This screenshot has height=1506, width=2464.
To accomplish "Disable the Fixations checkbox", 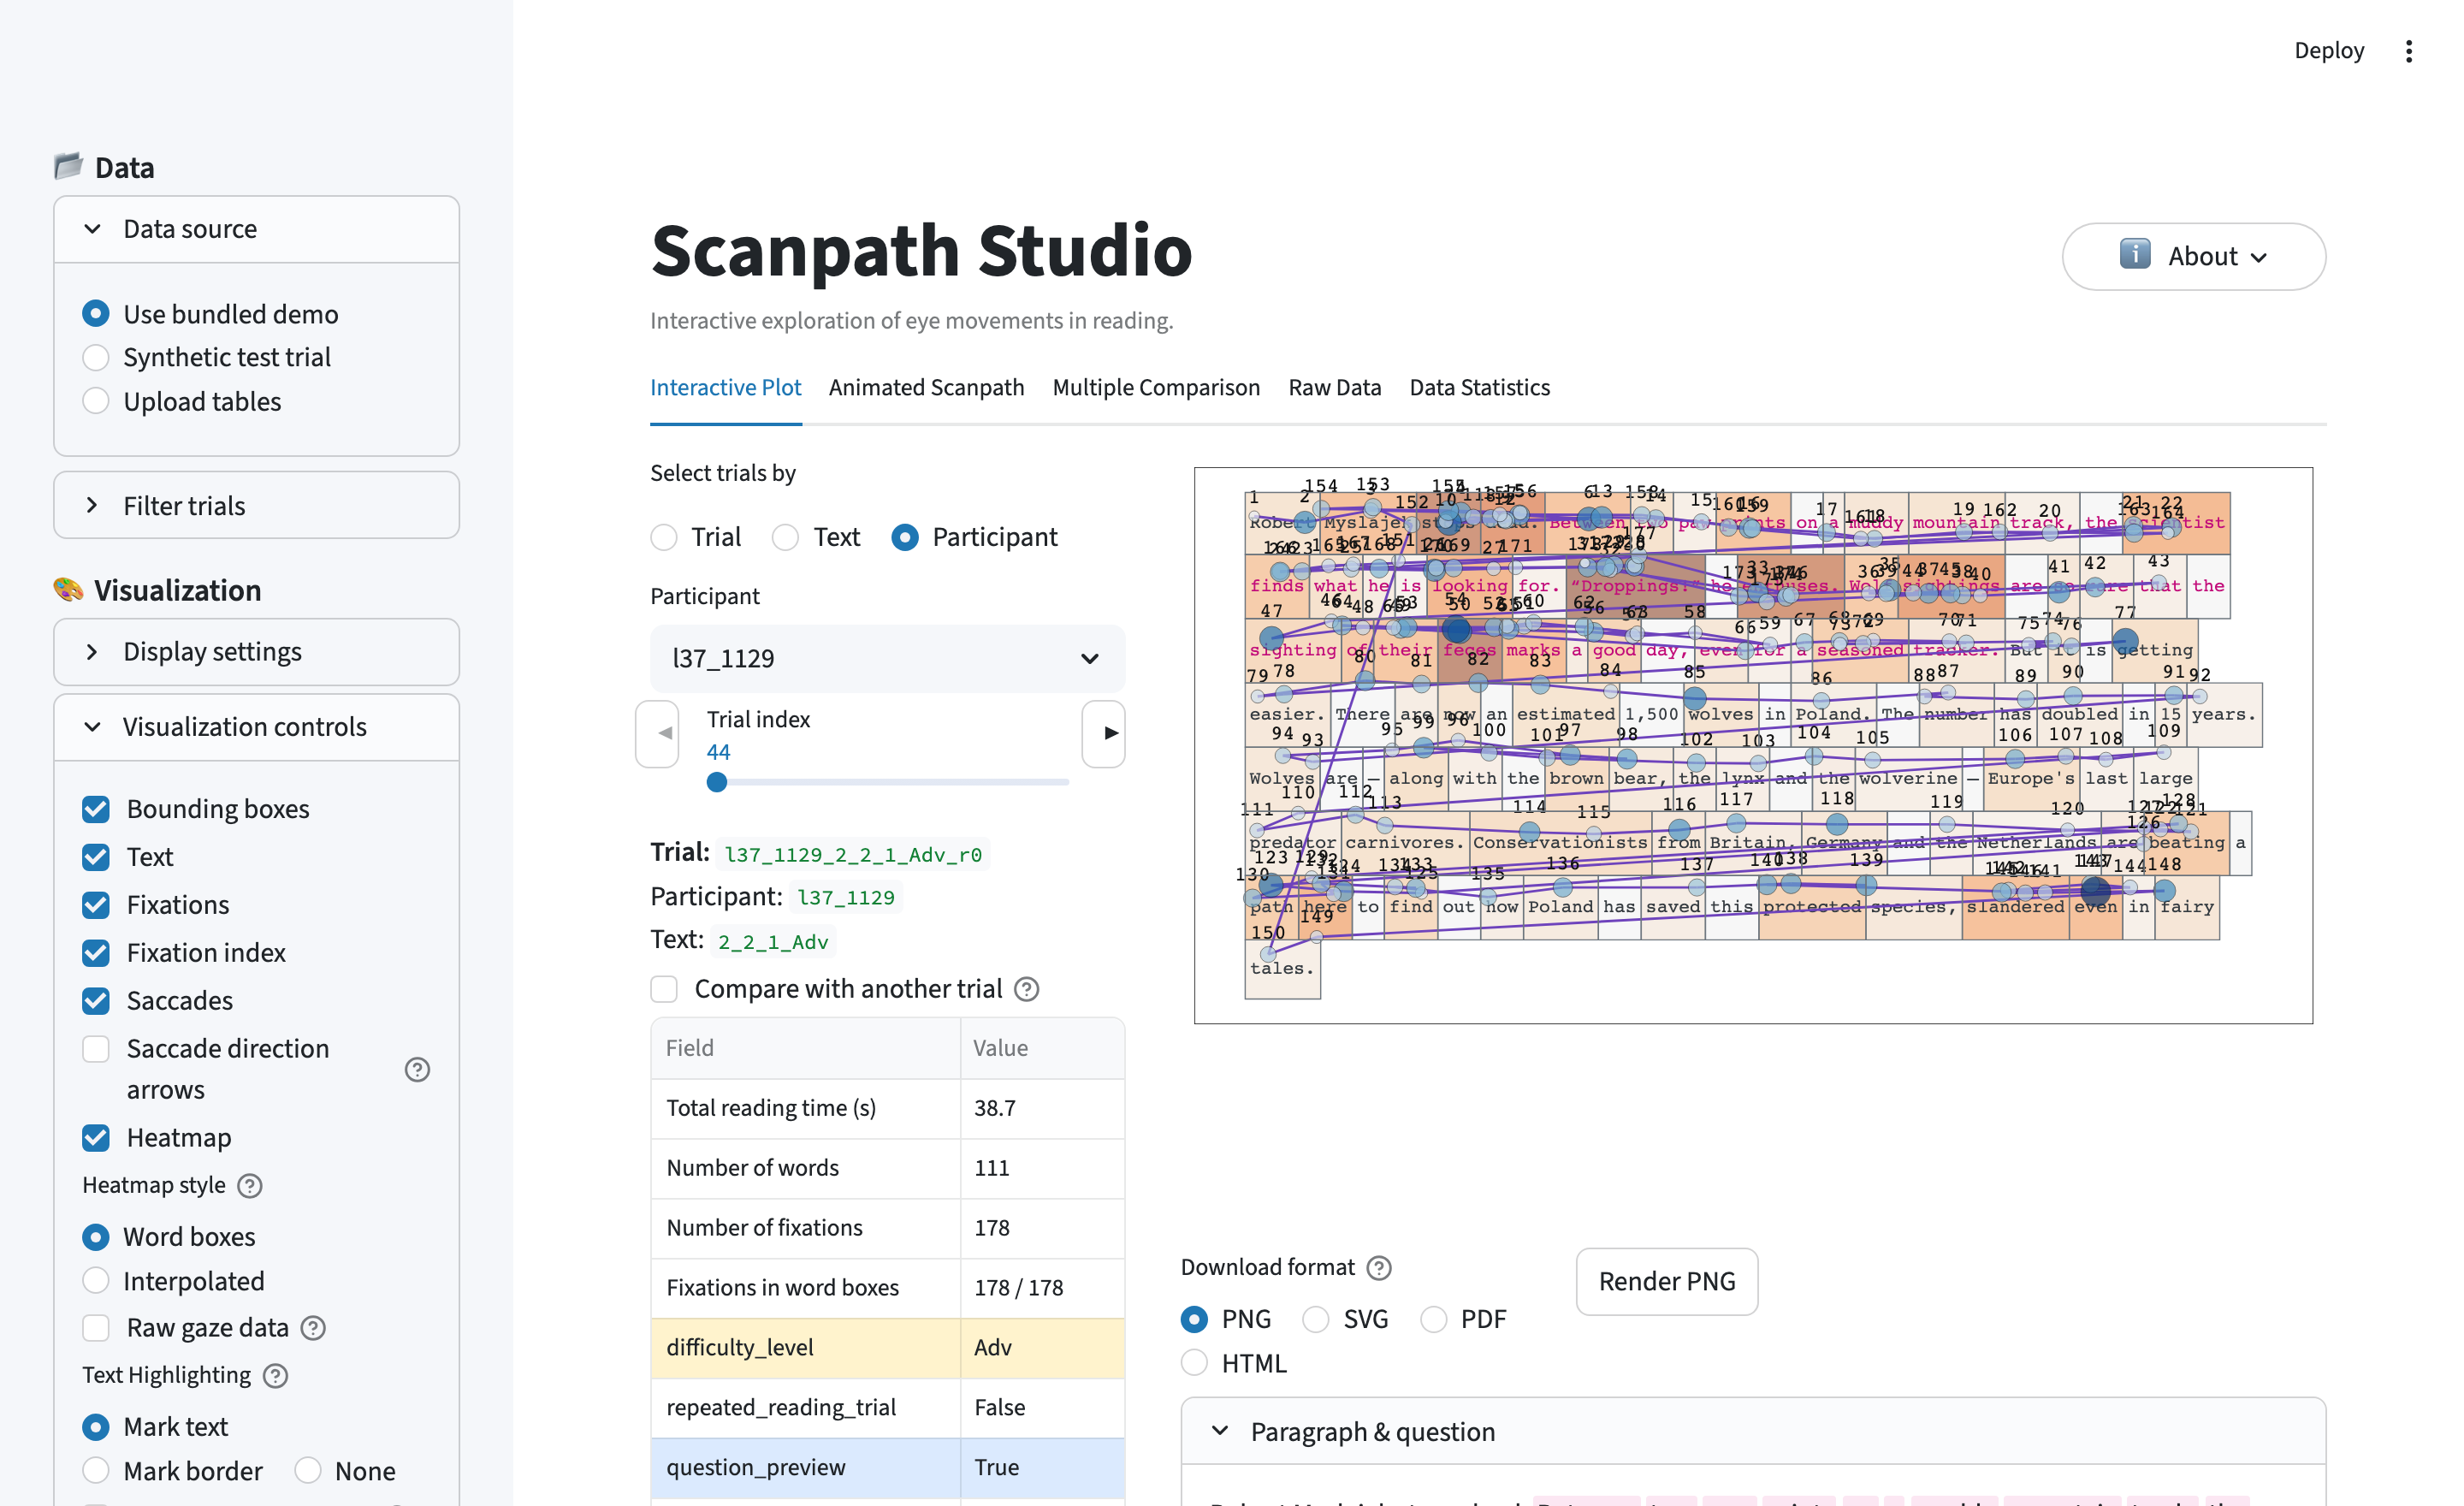I will 96,904.
